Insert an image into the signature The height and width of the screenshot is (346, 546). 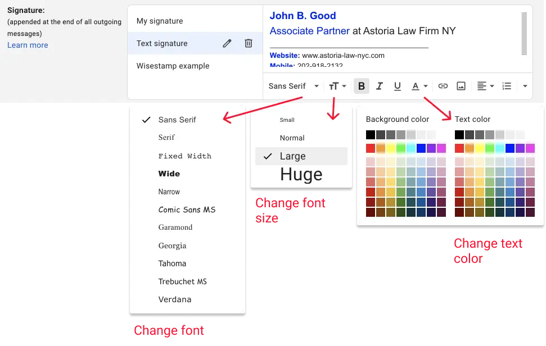point(461,86)
